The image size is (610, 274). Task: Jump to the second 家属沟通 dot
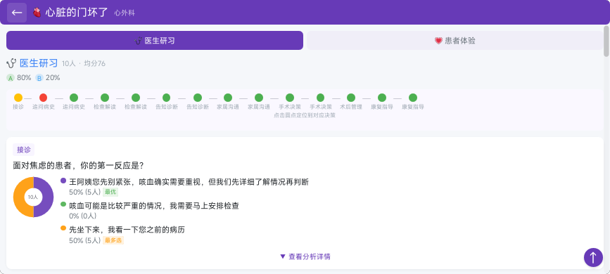click(259, 98)
